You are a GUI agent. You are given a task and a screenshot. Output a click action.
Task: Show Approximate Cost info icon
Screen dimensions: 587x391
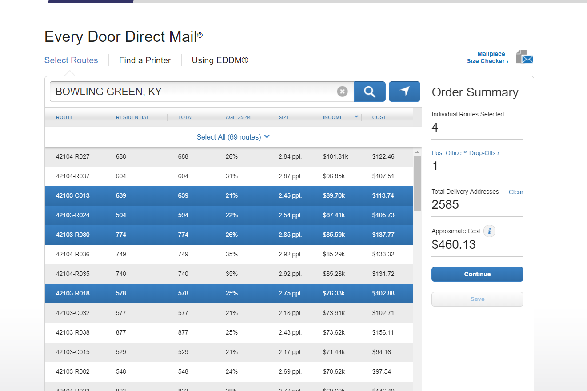489,231
